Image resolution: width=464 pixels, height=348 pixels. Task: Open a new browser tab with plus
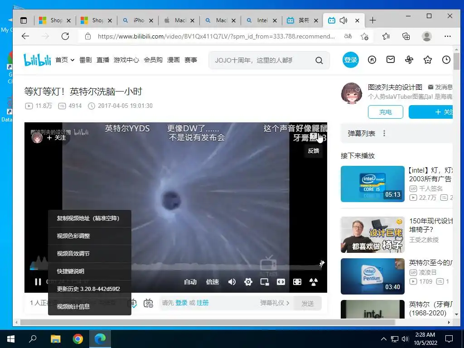click(372, 20)
